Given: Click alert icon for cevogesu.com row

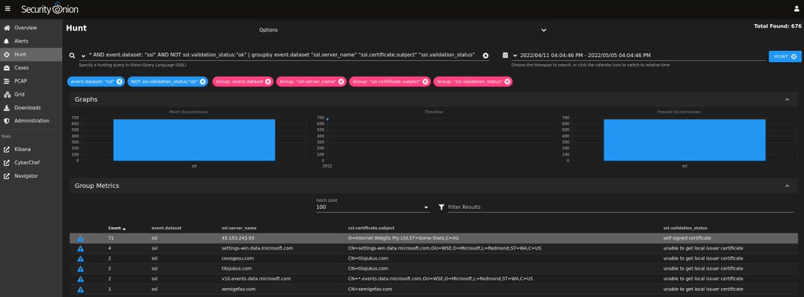Looking at the screenshot, I should (80, 258).
